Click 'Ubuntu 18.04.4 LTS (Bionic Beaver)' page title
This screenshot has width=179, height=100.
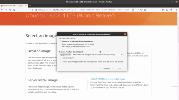[x=70, y=16]
